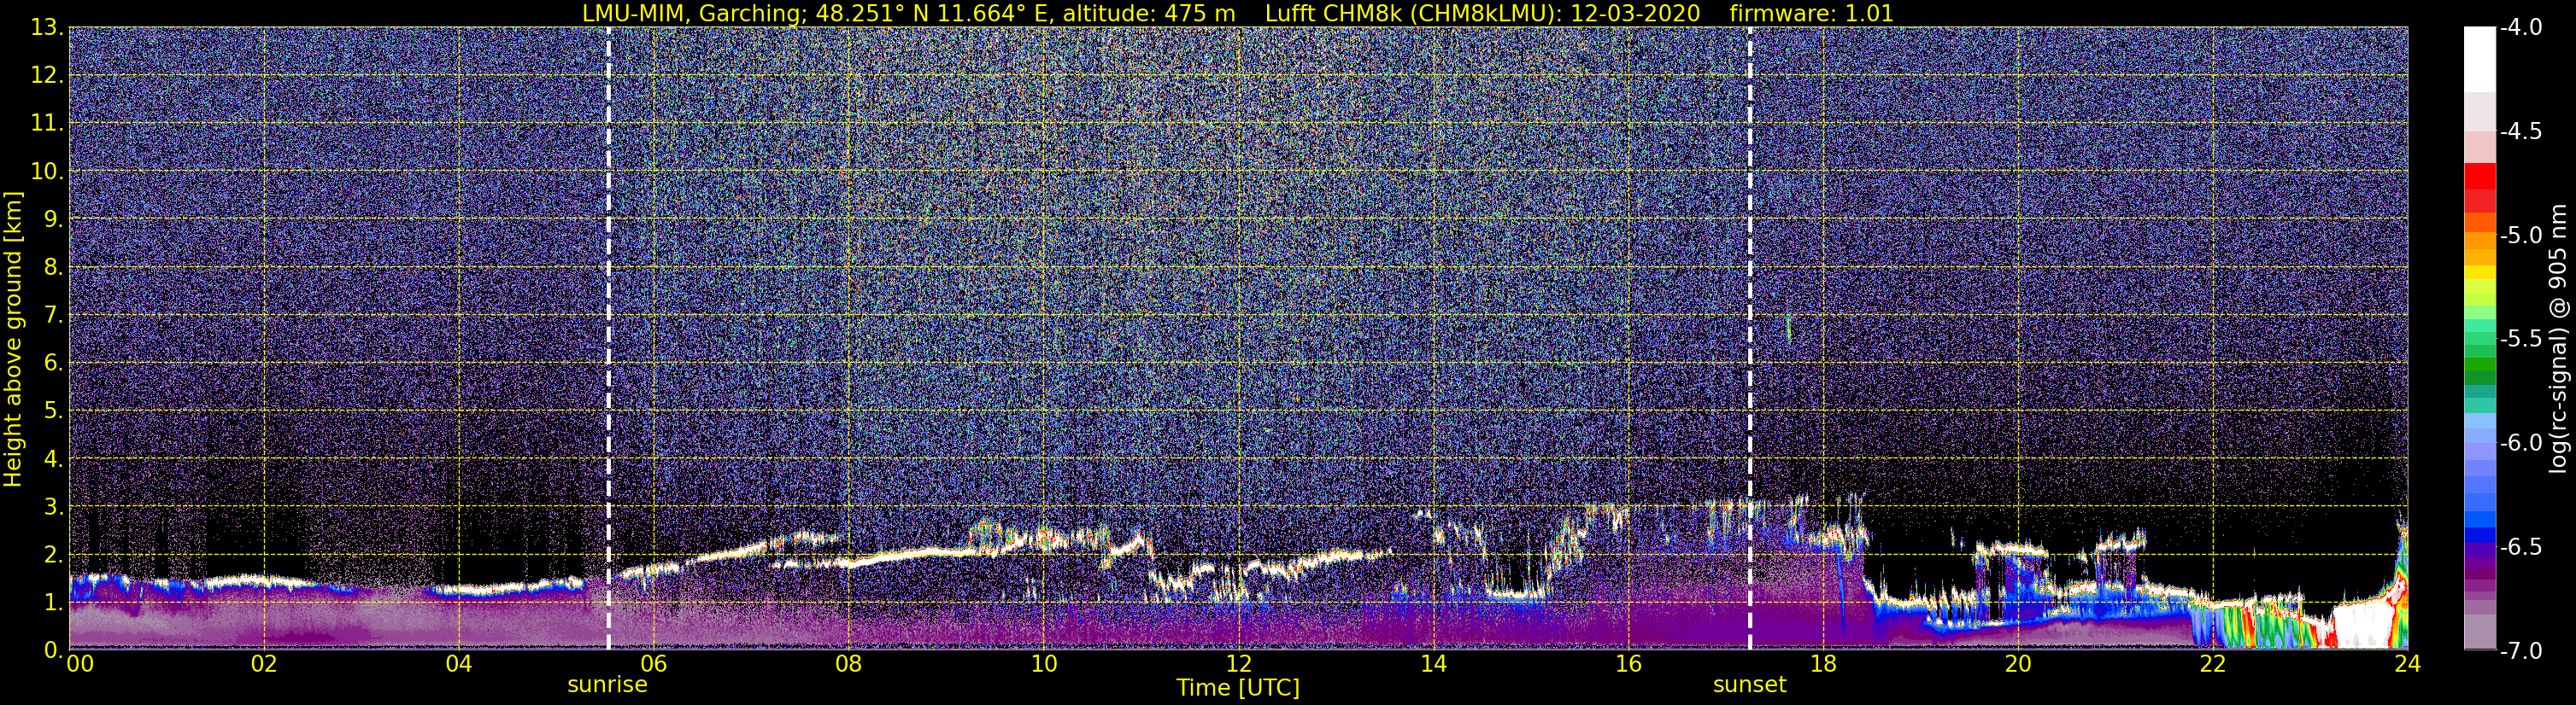Click the yellow segment of the colorbar
This screenshot has height=705, width=2576.
(x=2479, y=272)
